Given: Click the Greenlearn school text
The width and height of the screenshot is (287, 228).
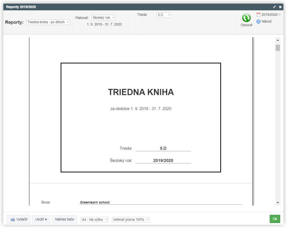Looking at the screenshot, I should [95, 203].
